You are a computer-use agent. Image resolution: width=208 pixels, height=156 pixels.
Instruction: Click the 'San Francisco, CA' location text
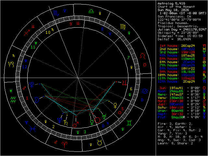pos(174,17)
